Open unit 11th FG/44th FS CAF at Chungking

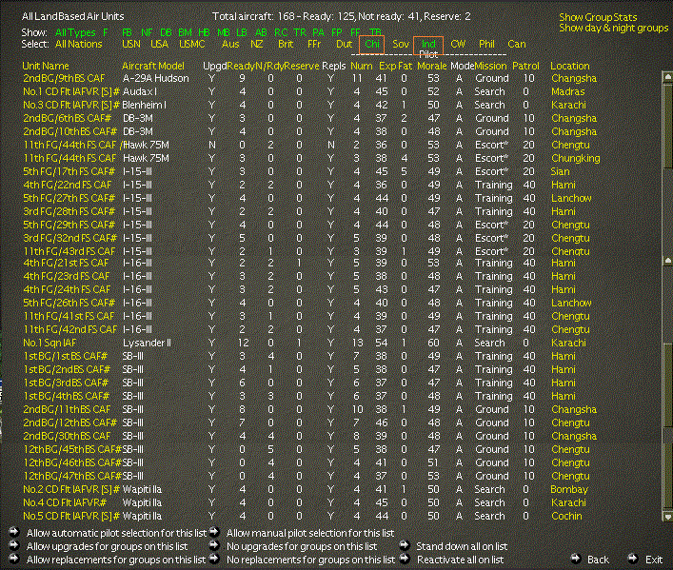(x=69, y=158)
